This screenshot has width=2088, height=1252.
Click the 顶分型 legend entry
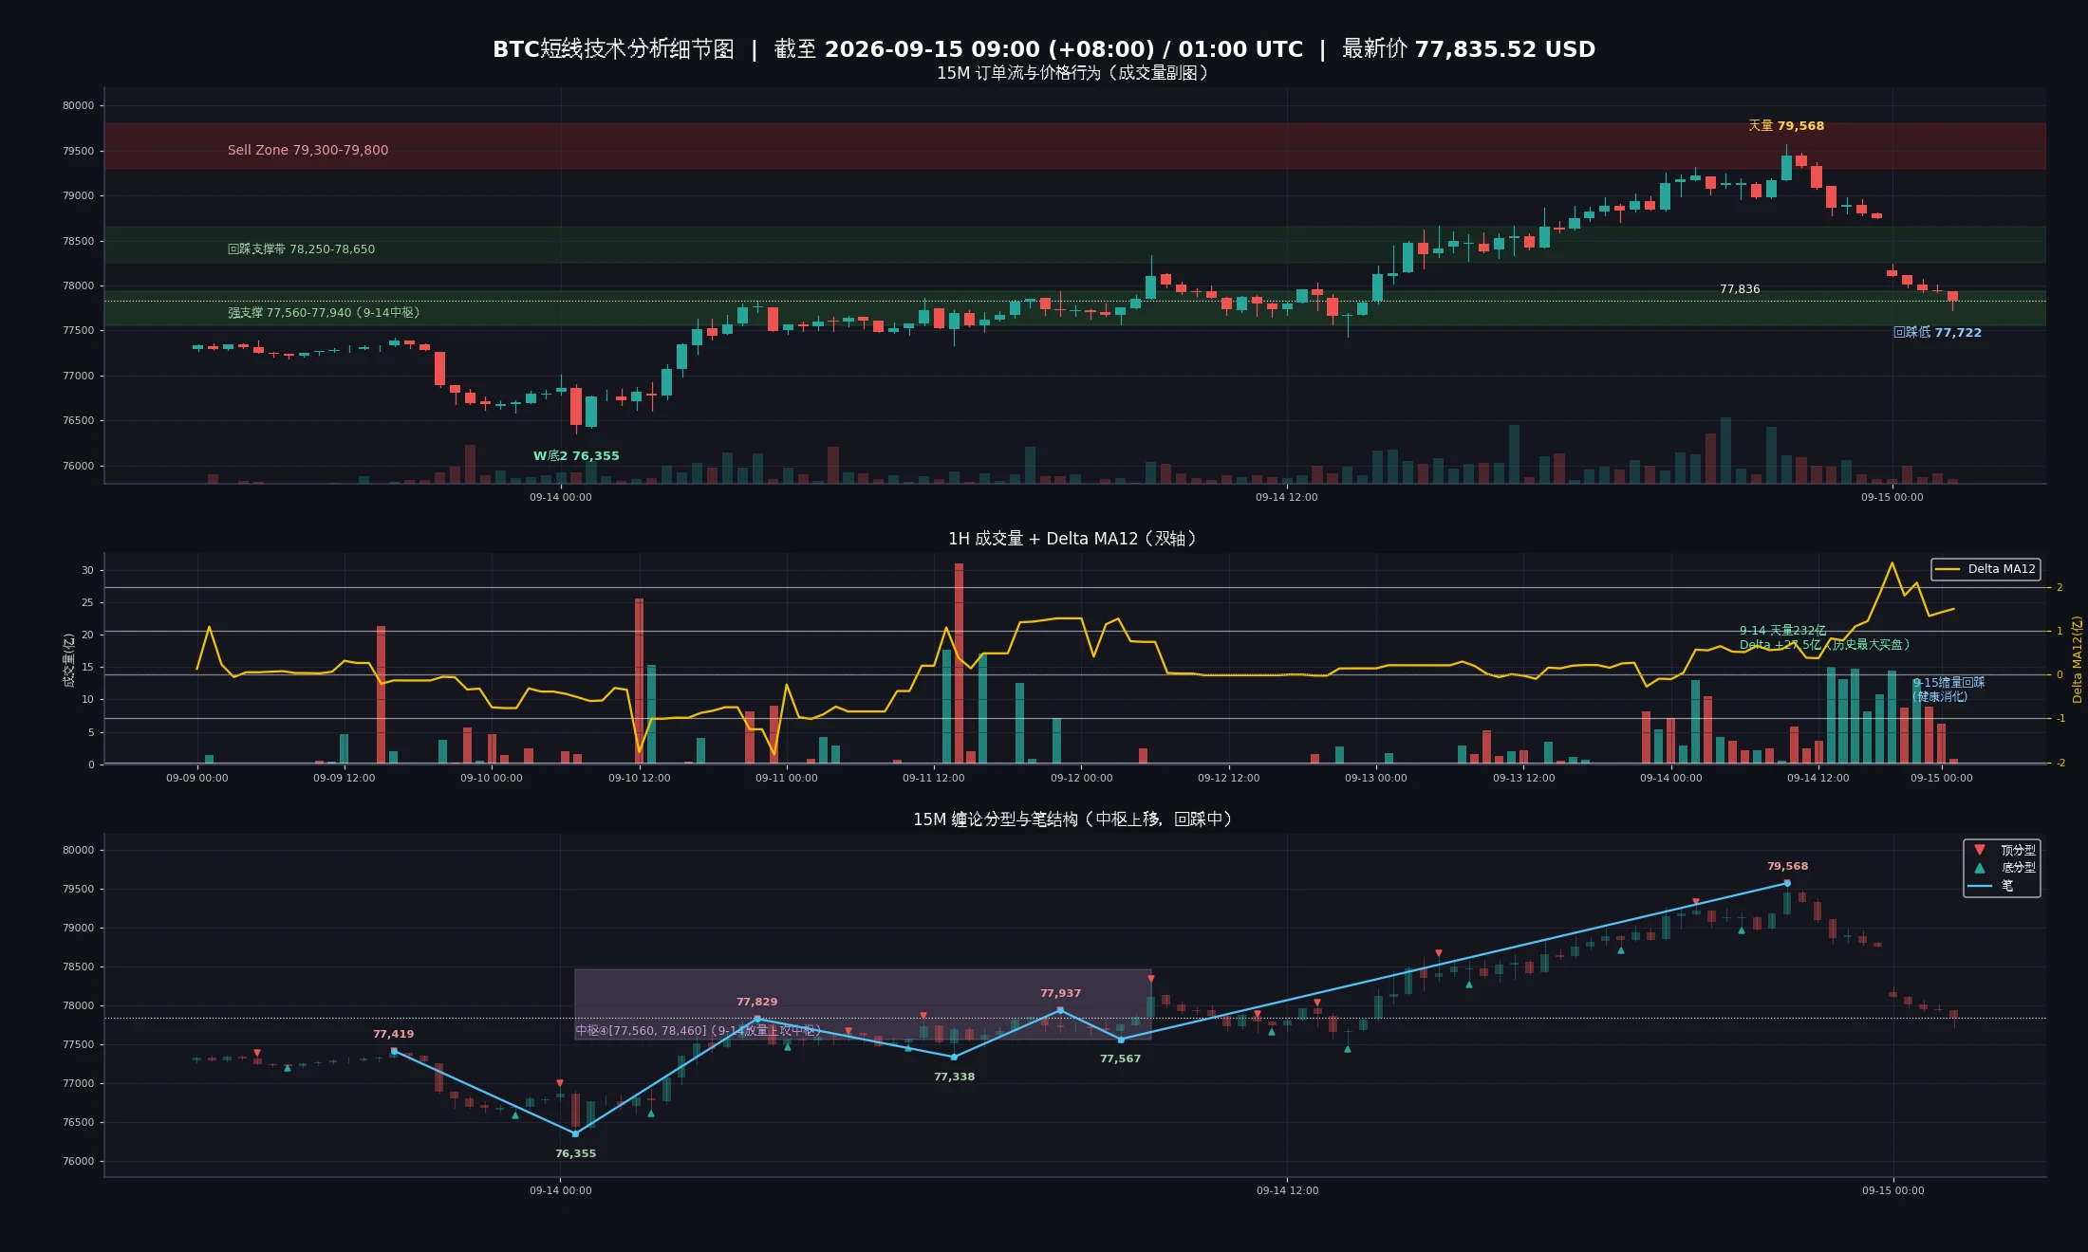pyautogui.click(x=2004, y=851)
